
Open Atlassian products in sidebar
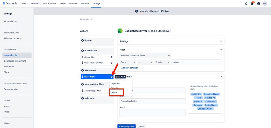(12, 38)
